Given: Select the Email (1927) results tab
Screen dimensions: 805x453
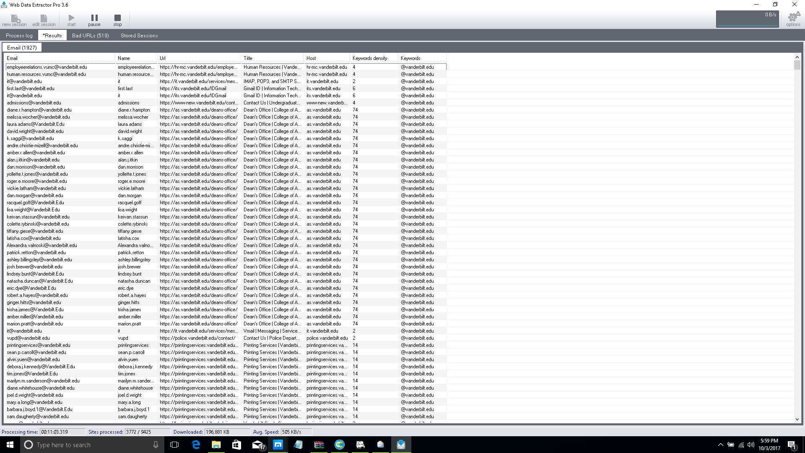Looking at the screenshot, I should click(22, 47).
